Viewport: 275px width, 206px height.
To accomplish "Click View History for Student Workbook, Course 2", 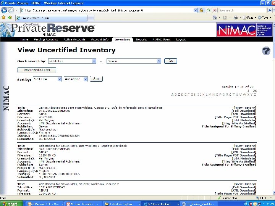I will [245, 184].
